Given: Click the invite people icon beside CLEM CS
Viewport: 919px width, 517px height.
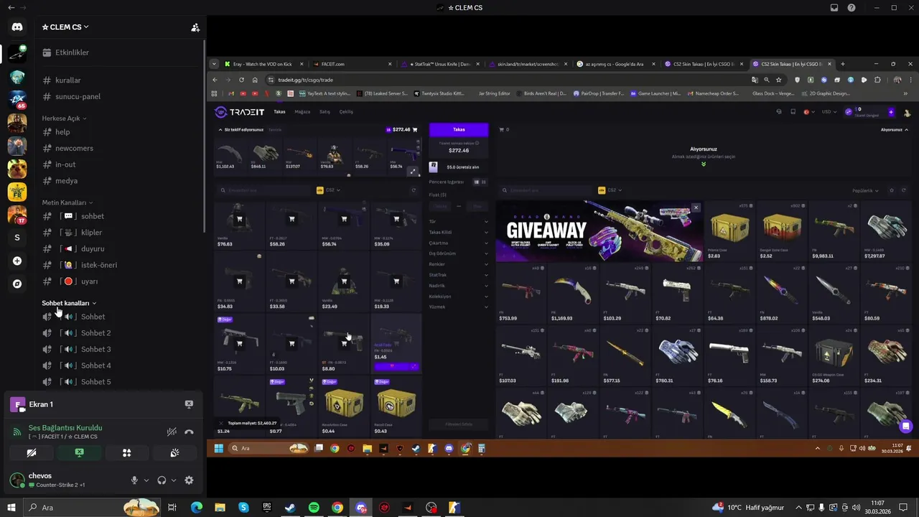Looking at the screenshot, I should pos(195,27).
